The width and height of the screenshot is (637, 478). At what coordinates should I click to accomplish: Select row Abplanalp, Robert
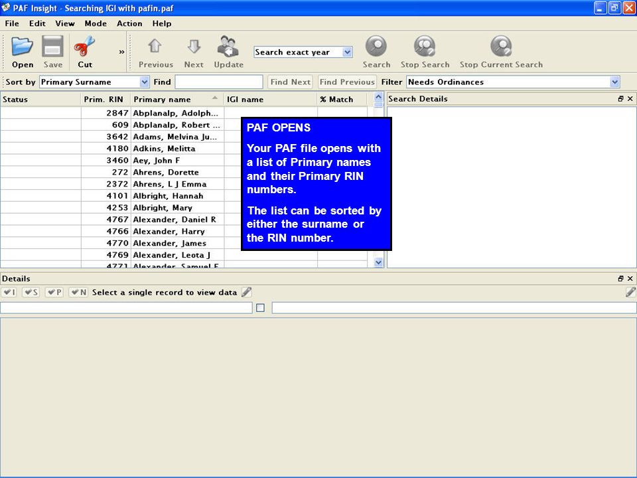tap(184, 125)
